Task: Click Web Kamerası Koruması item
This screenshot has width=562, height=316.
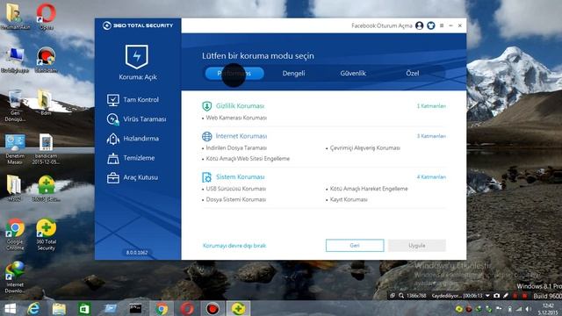Action: click(236, 118)
